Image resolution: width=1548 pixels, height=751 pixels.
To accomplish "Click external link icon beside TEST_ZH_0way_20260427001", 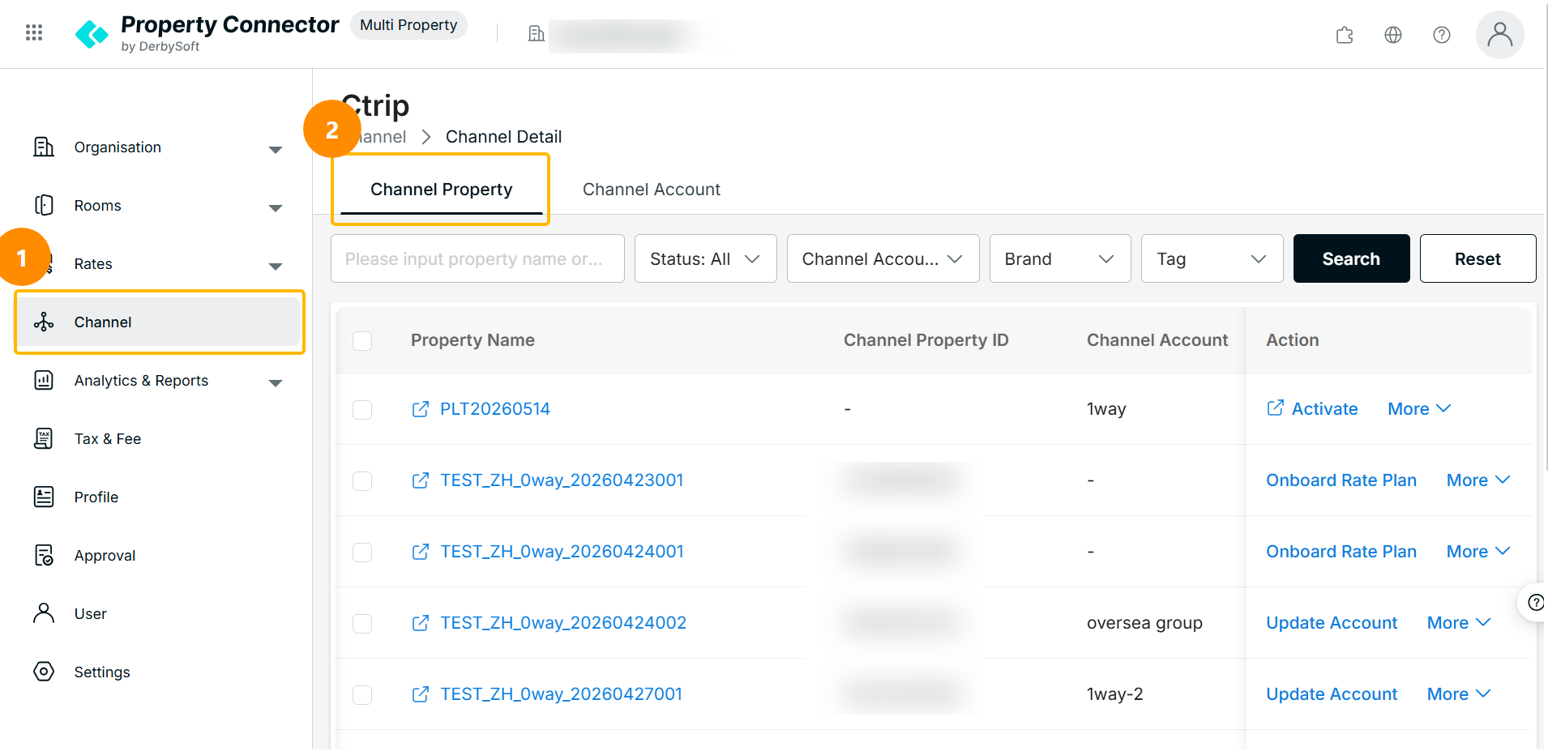I will click(421, 694).
